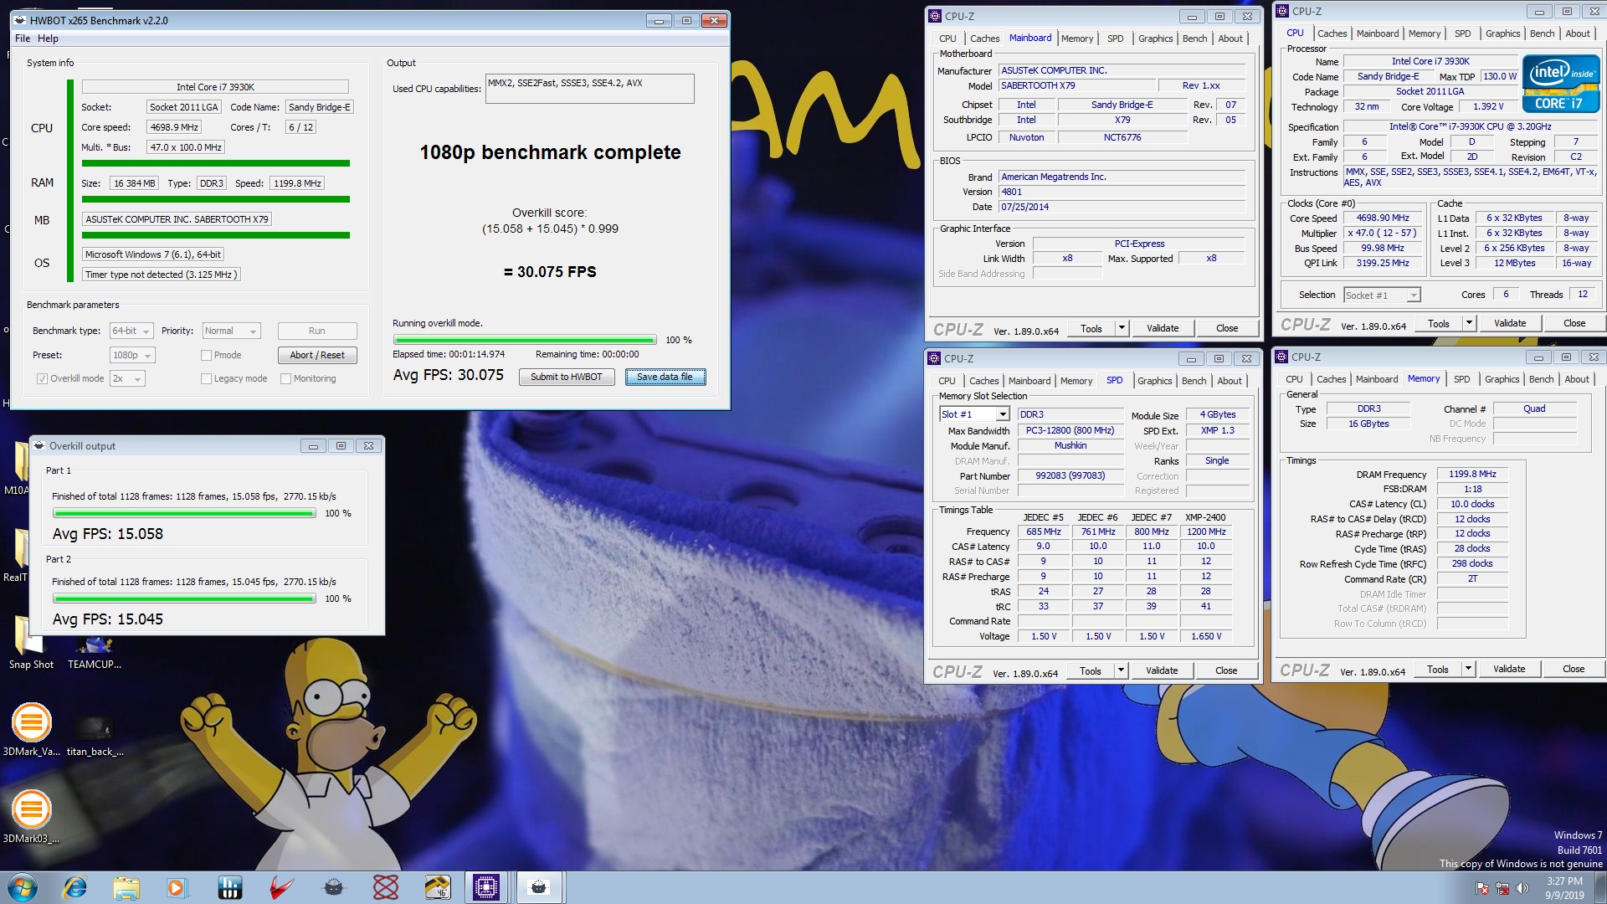Open CPU-Z purple chip taskbar icon
This screenshot has height=904, width=1607.
pos(486,887)
